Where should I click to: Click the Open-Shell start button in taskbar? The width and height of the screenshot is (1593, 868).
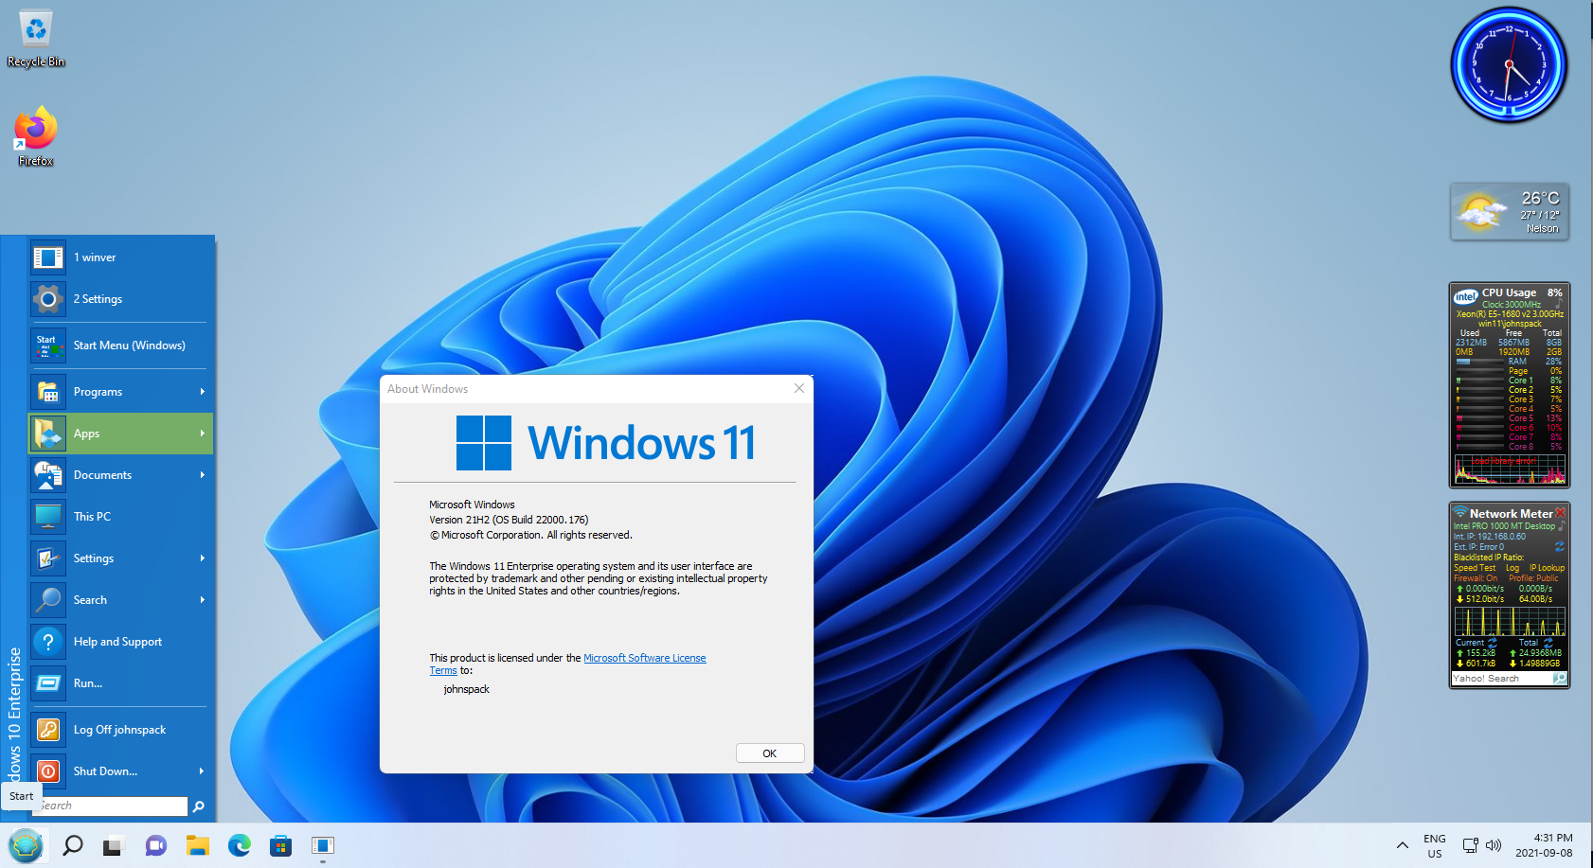[26, 845]
